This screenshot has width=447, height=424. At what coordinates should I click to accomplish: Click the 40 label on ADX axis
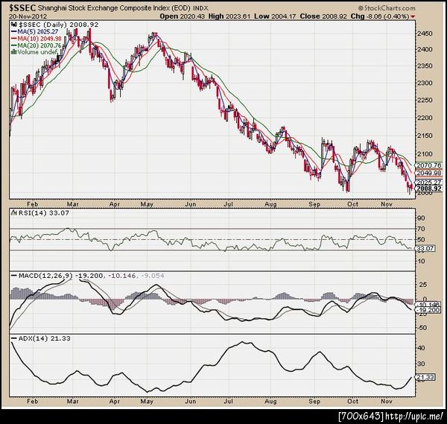click(421, 348)
